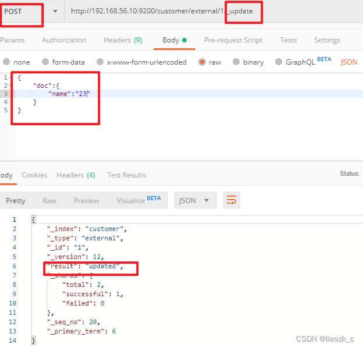Collapse the fold arrow on editor line 1

tap(11, 77)
